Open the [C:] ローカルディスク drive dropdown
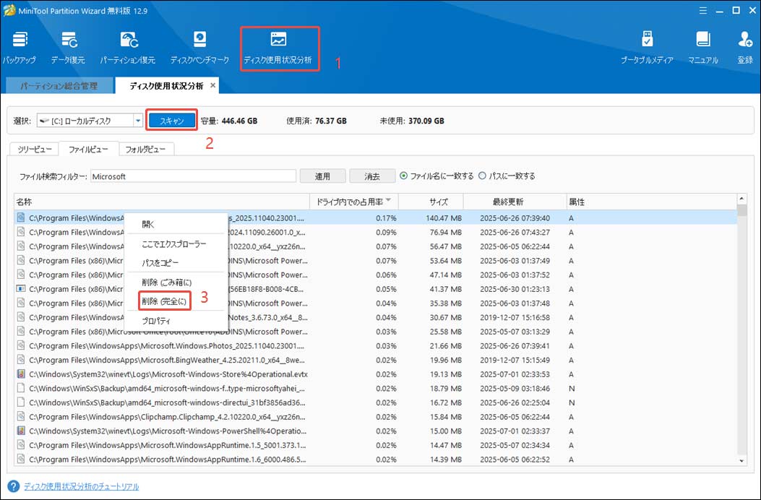The image size is (761, 500). (x=138, y=121)
